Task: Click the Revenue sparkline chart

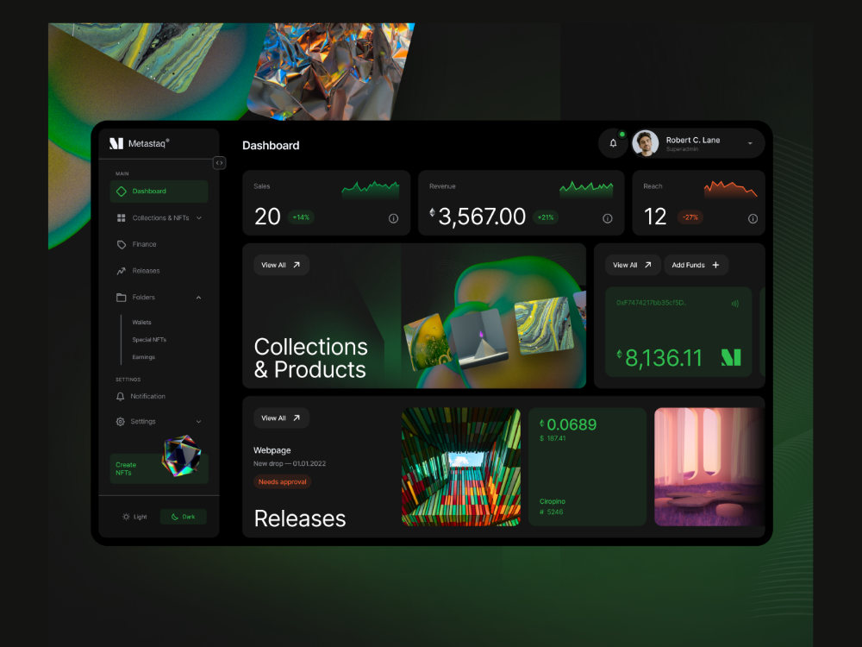Action: coord(586,189)
